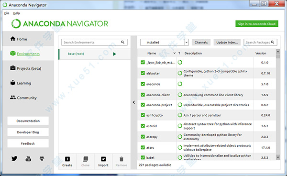Toggle the anaconda-project checkbox
The width and height of the screenshot is (287, 176).
click(143, 105)
